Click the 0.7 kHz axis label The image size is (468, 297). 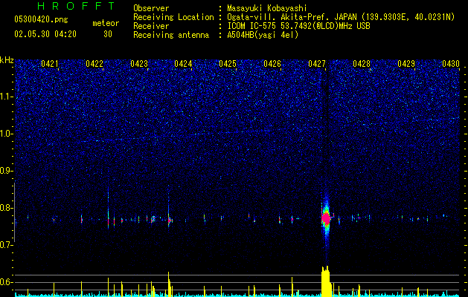pos(6,245)
